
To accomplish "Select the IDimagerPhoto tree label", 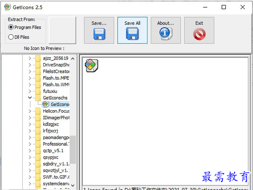I will click(x=56, y=118).
